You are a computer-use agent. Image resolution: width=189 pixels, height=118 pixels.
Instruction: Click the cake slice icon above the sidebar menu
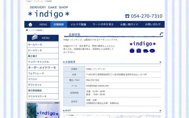click(35, 37)
